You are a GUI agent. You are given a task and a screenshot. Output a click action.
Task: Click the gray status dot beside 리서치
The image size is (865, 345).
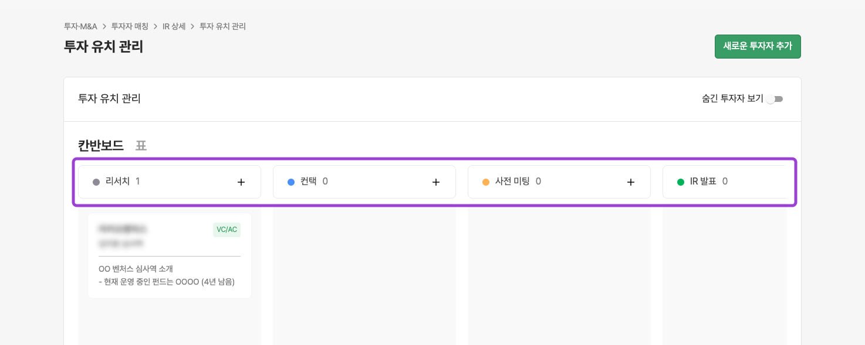click(x=96, y=182)
